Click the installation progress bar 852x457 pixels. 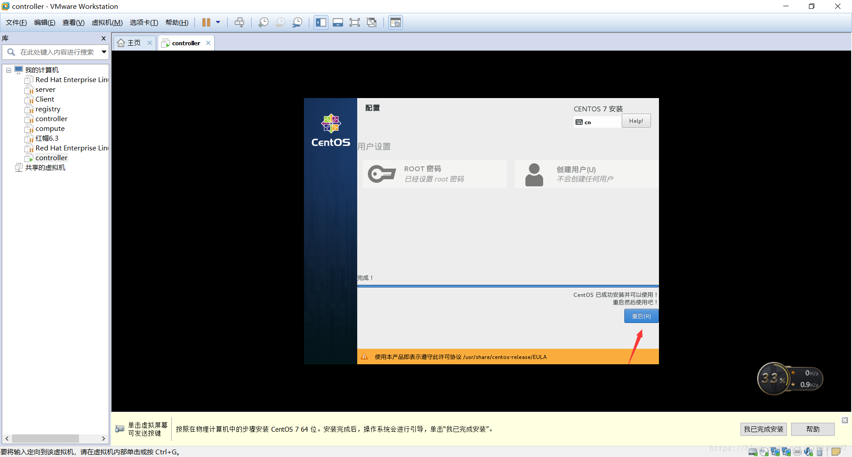[508, 286]
